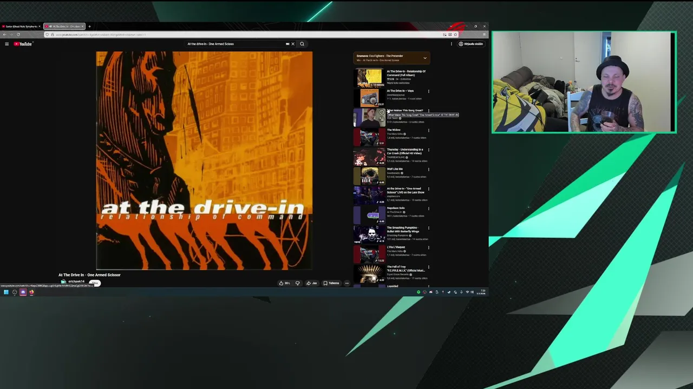
Task: Open the Firefox taskbar icon
Action: coord(31,292)
